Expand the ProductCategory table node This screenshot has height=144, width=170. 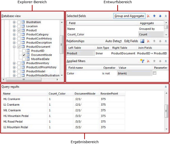[14, 35]
